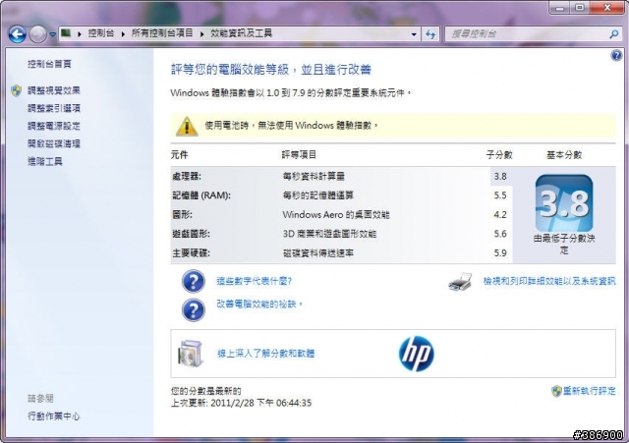
Task: Select the 處理器 row label
Action: click(x=187, y=177)
